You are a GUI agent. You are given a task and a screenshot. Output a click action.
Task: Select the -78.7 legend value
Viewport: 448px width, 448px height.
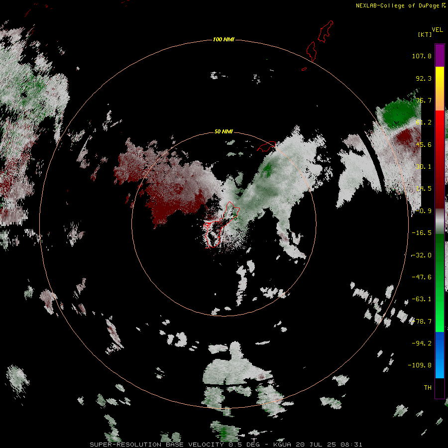tap(422, 322)
